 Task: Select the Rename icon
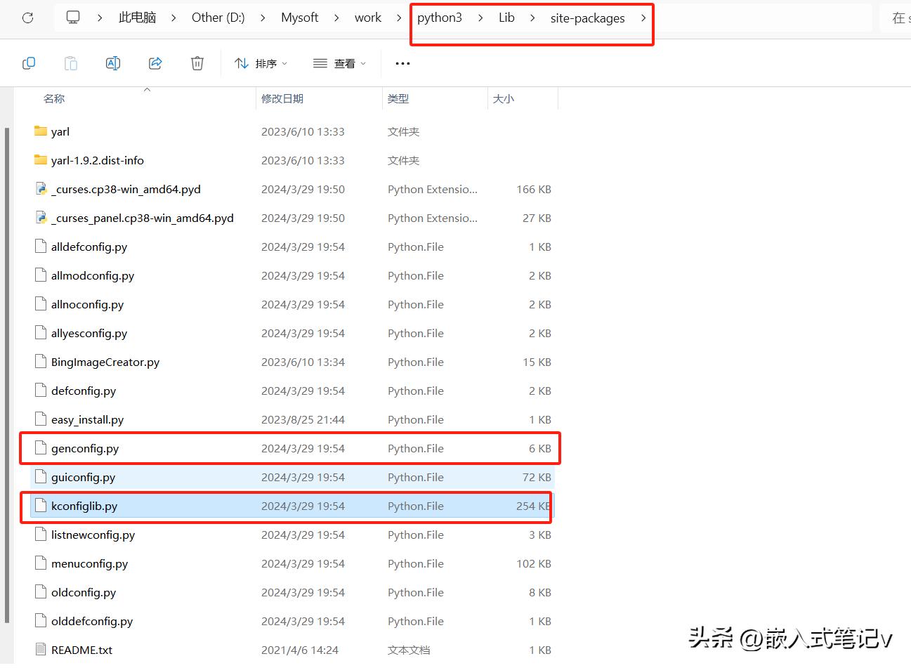[x=113, y=63]
